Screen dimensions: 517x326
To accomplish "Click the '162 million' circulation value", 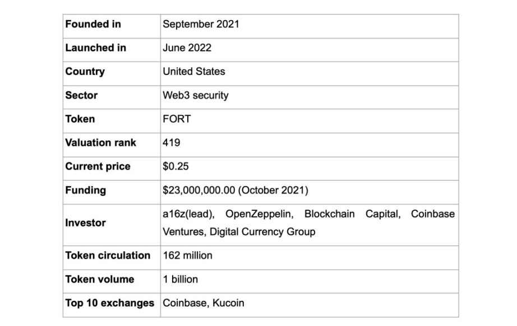I will (x=188, y=256).
